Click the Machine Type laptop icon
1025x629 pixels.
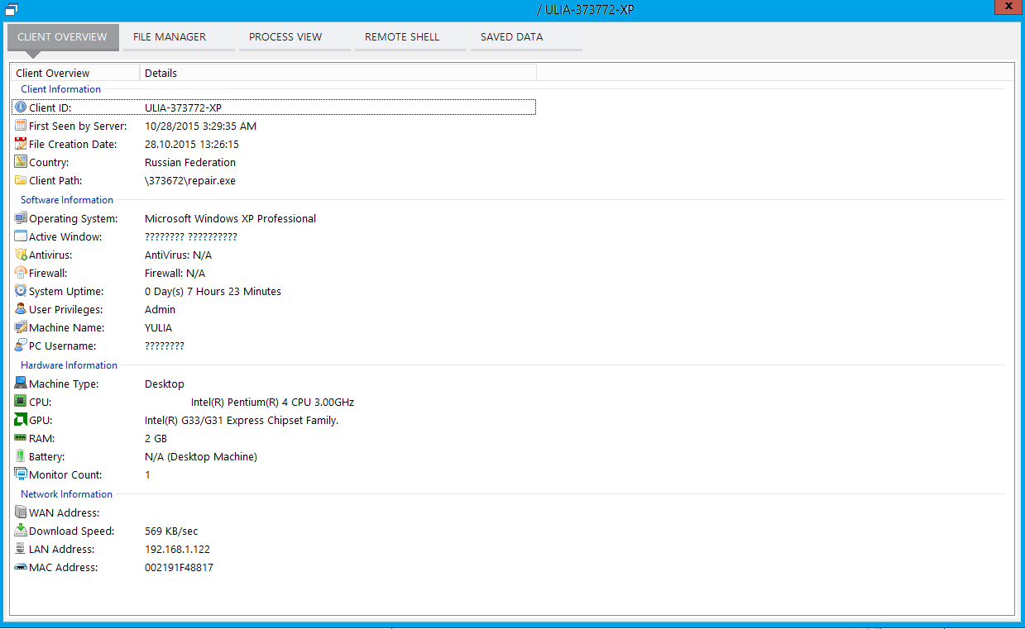coord(21,384)
